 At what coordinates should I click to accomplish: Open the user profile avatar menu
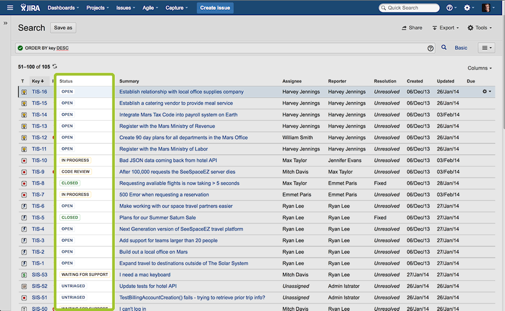pos(488,8)
